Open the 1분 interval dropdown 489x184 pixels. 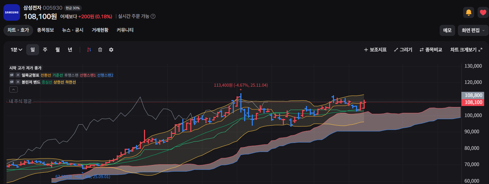tap(16, 50)
